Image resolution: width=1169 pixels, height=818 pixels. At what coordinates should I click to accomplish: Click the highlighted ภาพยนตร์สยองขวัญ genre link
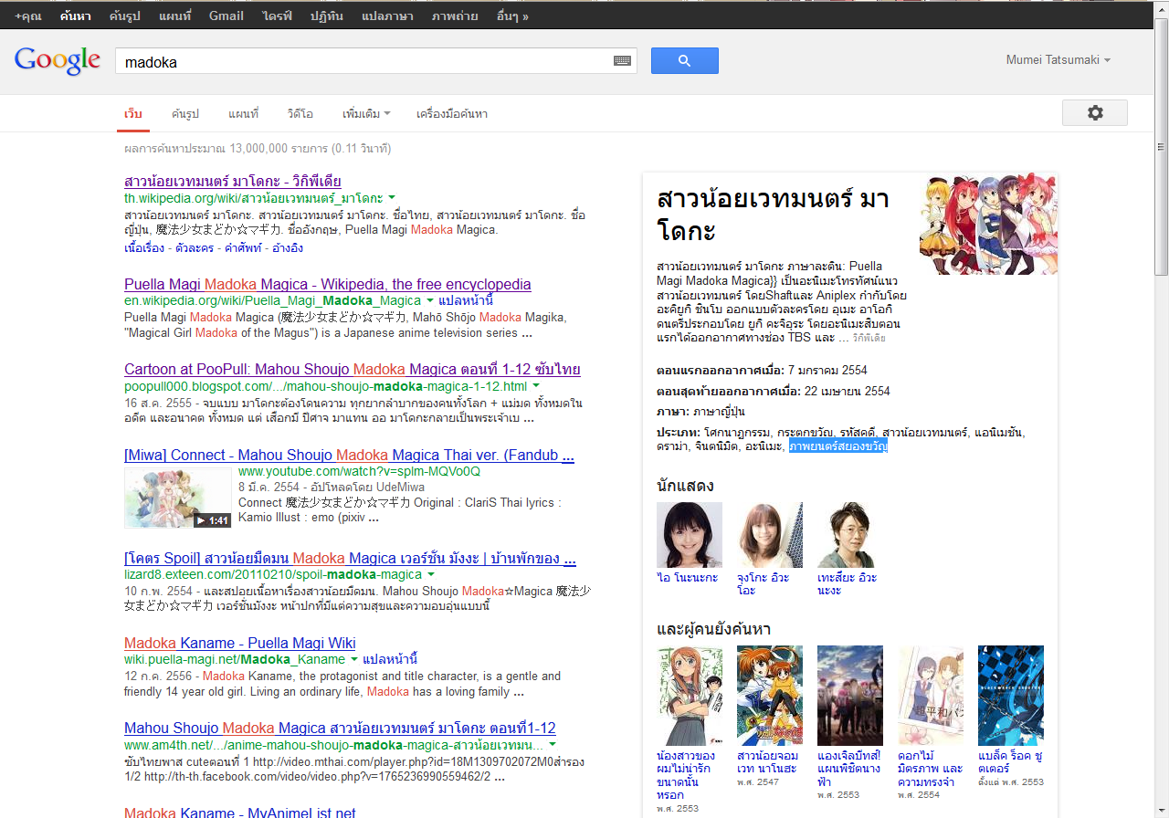838,446
